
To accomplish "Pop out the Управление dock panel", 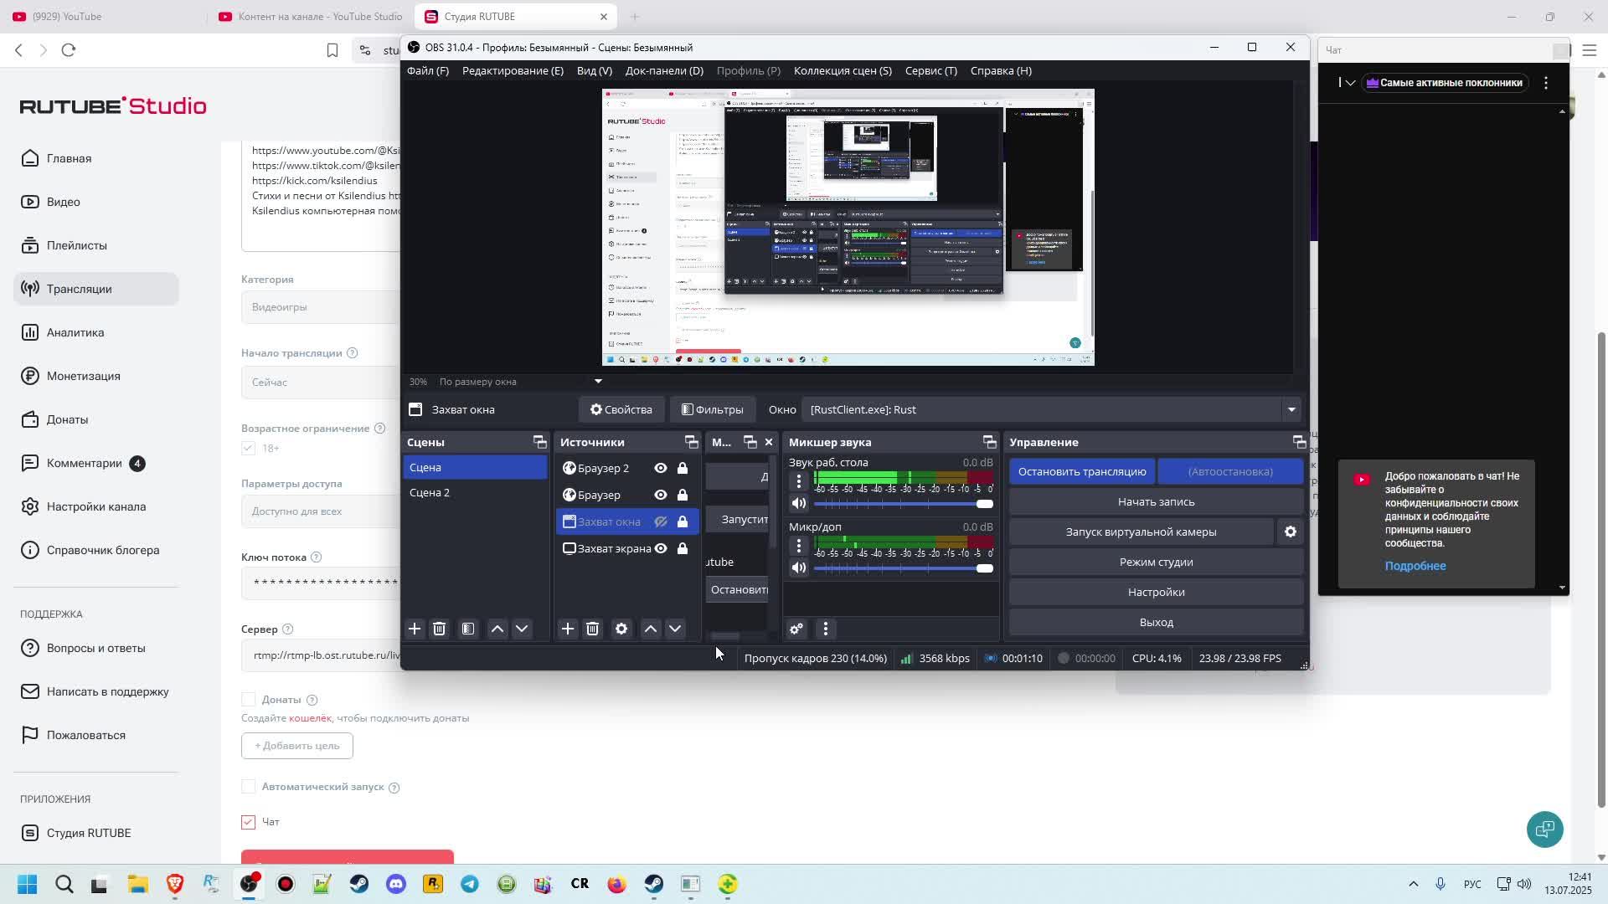I will coord(1299,442).
